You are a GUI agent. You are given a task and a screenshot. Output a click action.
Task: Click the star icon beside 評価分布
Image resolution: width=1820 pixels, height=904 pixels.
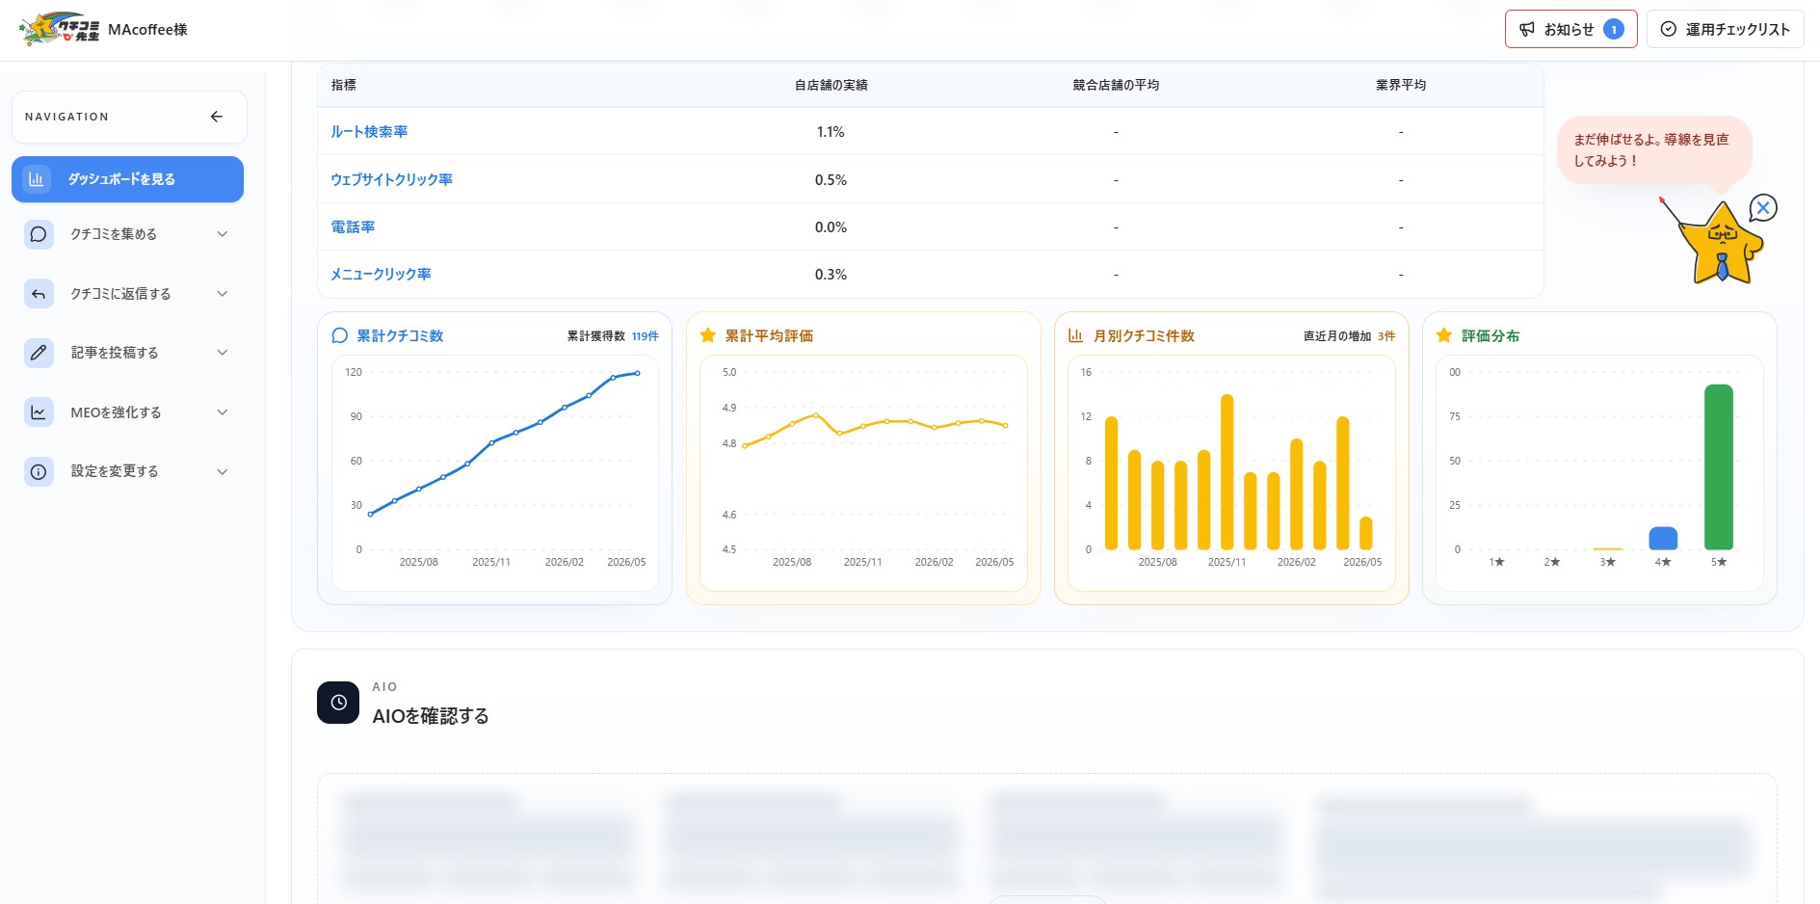point(1444,335)
